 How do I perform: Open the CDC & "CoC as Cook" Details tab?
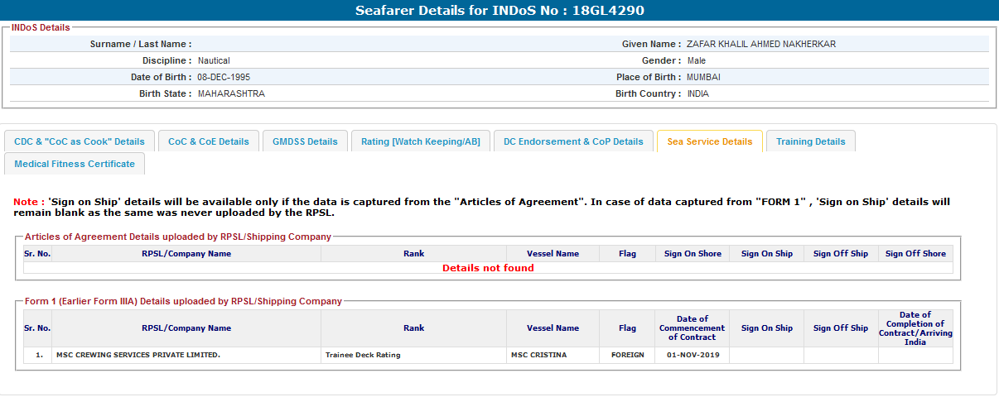click(79, 141)
